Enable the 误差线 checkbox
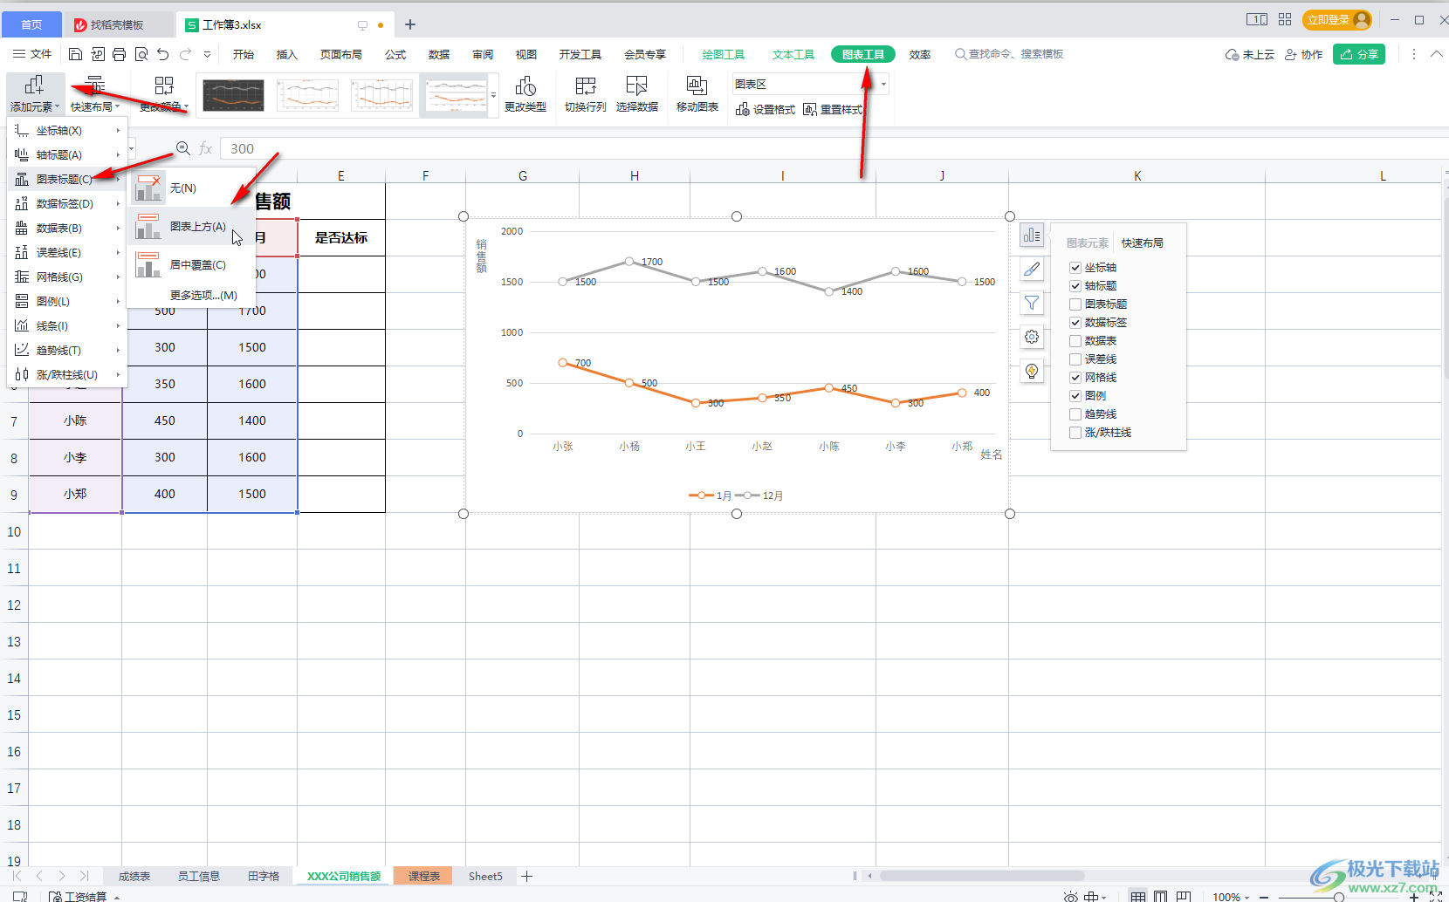Image resolution: width=1449 pixels, height=902 pixels. [1075, 359]
